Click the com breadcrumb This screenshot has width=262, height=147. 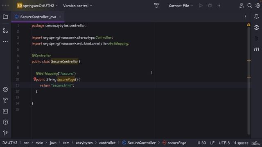(x=66, y=143)
